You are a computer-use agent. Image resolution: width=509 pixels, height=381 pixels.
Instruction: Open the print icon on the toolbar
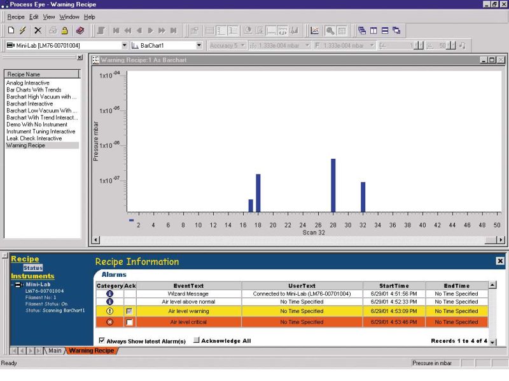(52, 29)
